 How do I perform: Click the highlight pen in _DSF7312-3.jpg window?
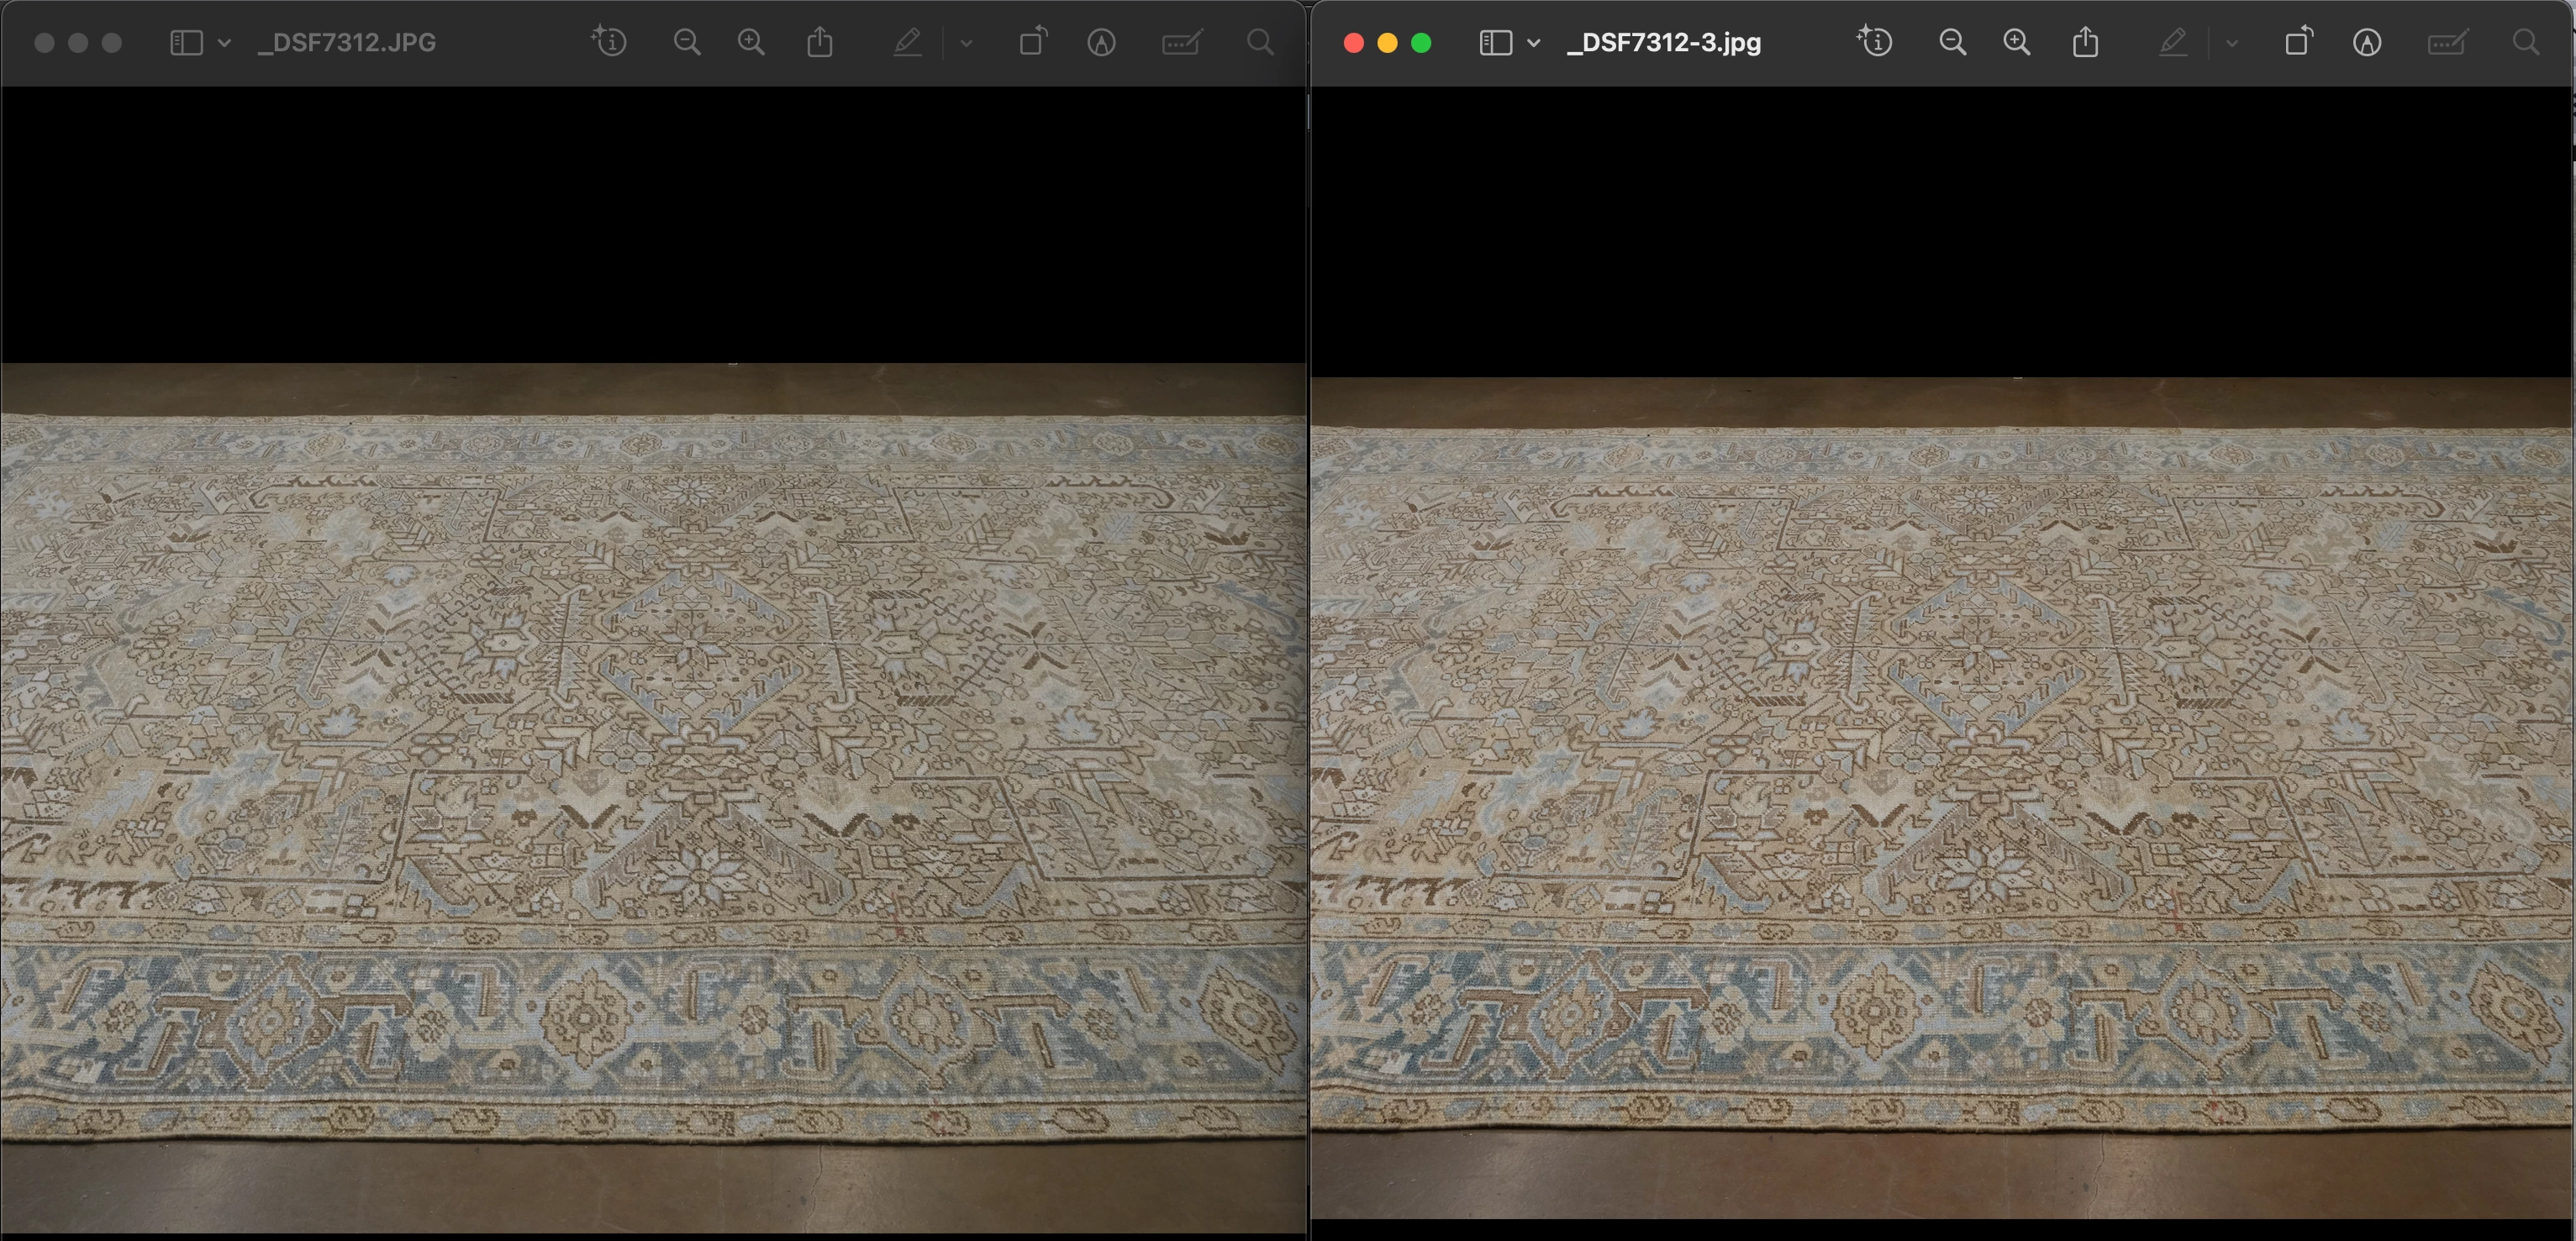2172,42
